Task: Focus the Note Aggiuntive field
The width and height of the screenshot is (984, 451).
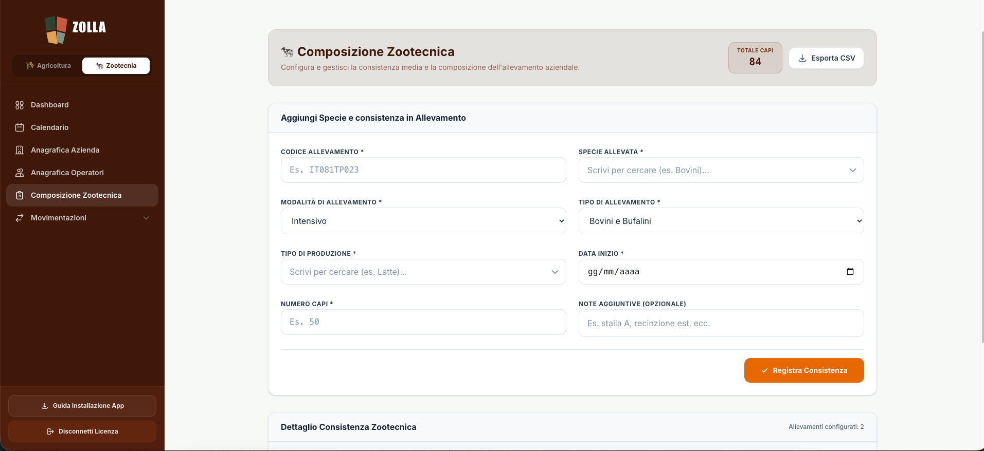Action: (x=721, y=323)
